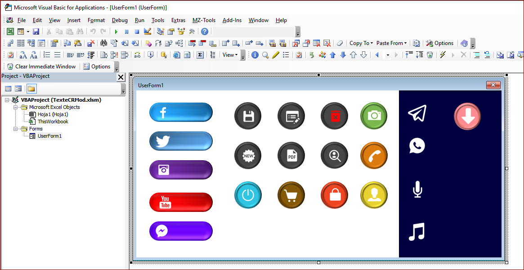Open Help question mark toolbar icon
Image resolution: width=524 pixels, height=270 pixels.
(x=205, y=31)
